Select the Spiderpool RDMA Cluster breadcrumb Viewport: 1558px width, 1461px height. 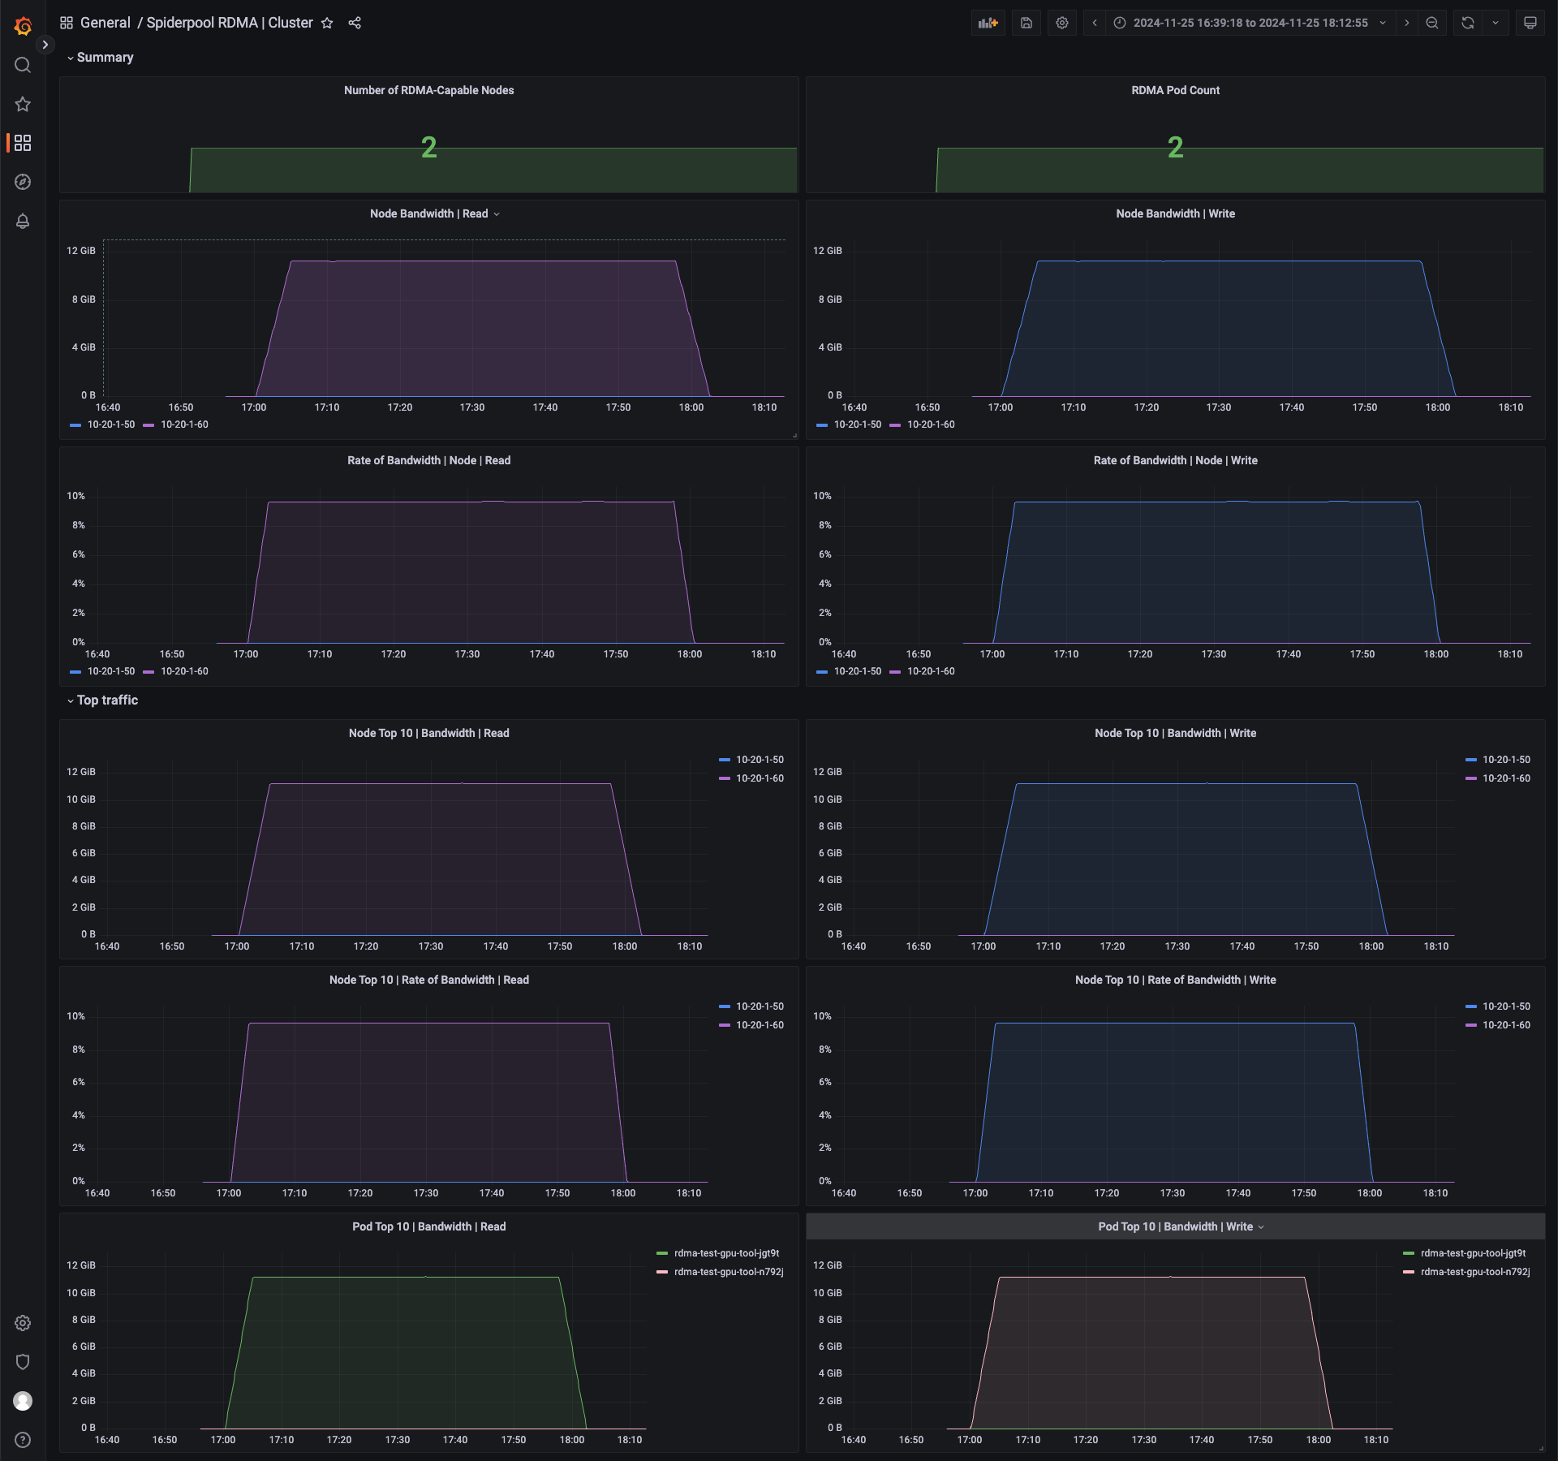click(230, 23)
